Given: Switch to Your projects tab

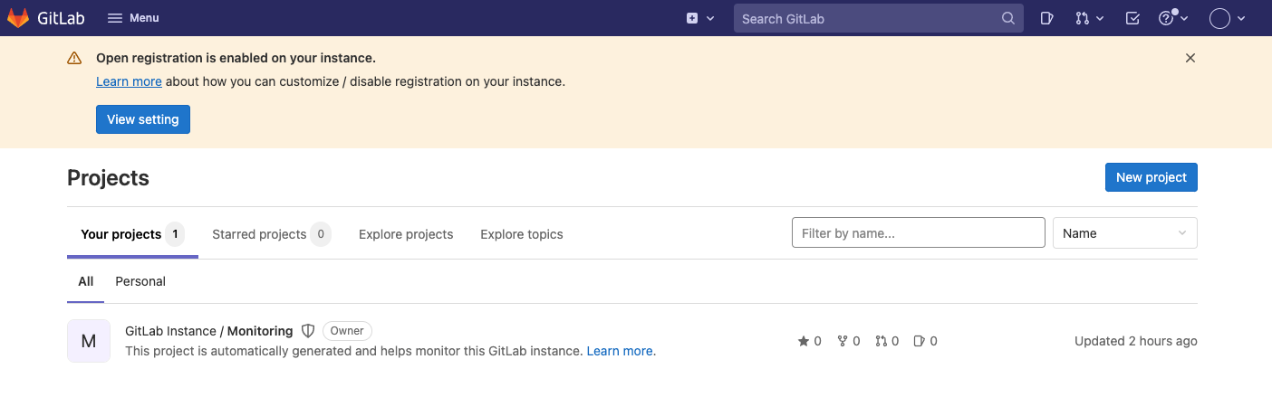Looking at the screenshot, I should click(x=132, y=234).
